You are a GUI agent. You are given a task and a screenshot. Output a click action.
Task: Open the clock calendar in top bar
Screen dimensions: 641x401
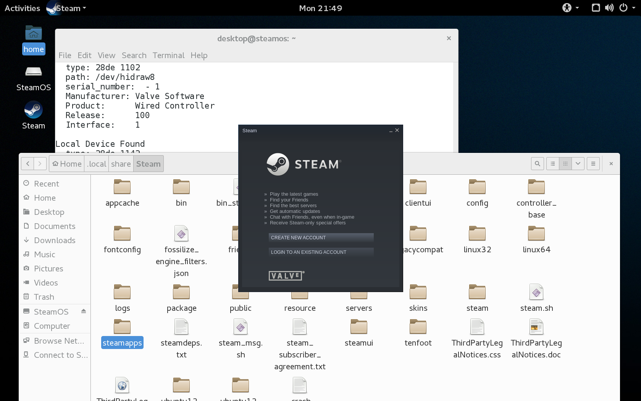320,8
